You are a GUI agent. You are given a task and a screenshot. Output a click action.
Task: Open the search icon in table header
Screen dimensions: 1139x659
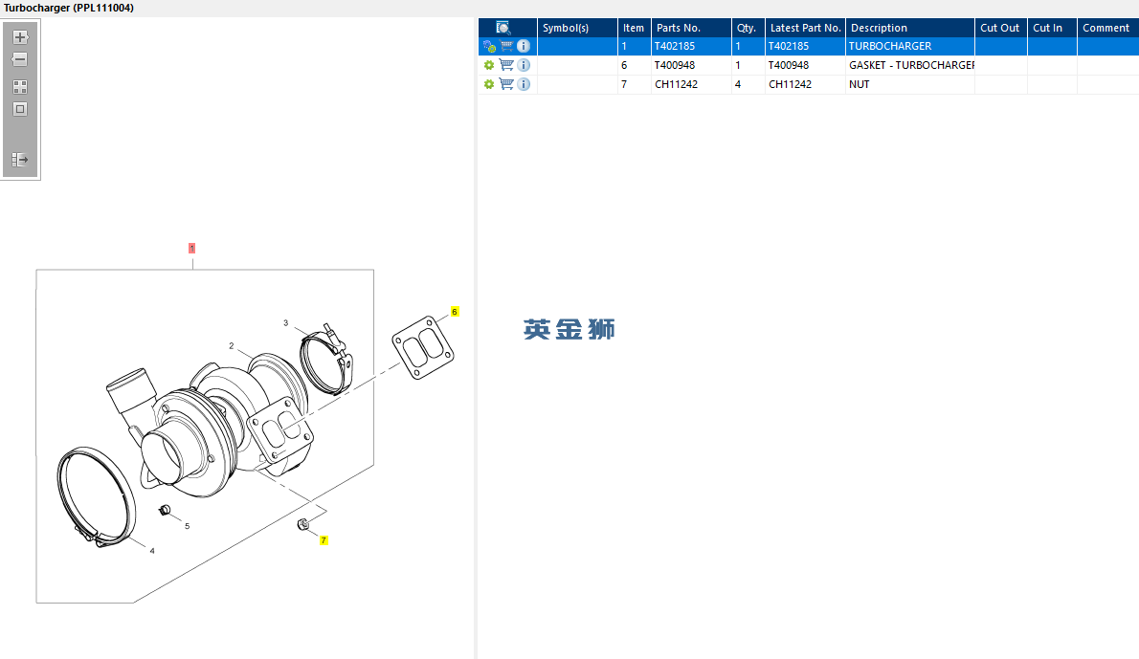tap(503, 28)
